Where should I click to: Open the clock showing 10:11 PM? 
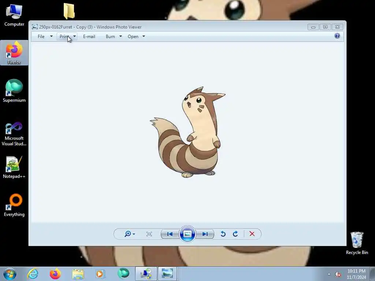tap(356, 274)
